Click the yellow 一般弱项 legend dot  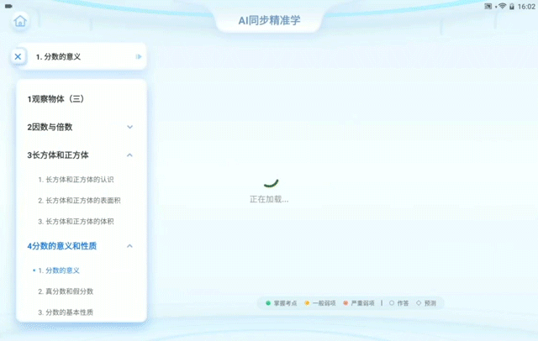click(x=307, y=302)
